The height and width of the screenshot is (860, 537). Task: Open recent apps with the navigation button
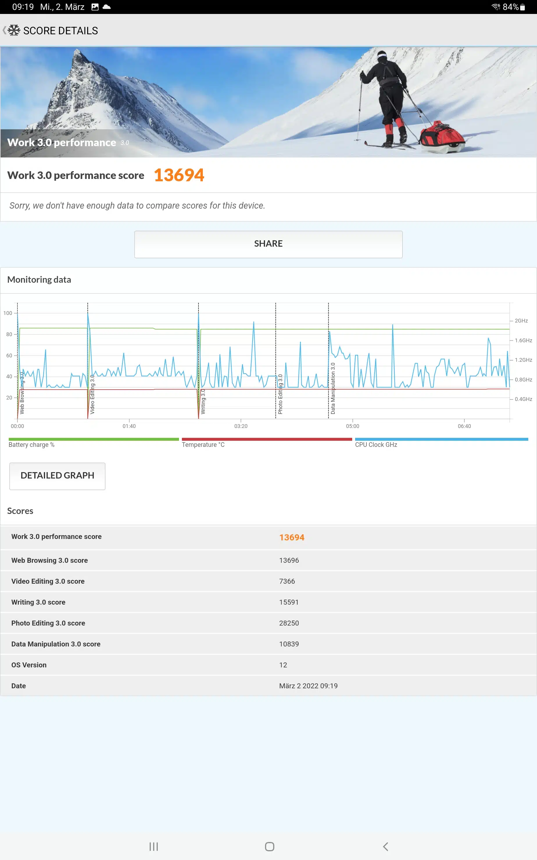click(x=153, y=847)
